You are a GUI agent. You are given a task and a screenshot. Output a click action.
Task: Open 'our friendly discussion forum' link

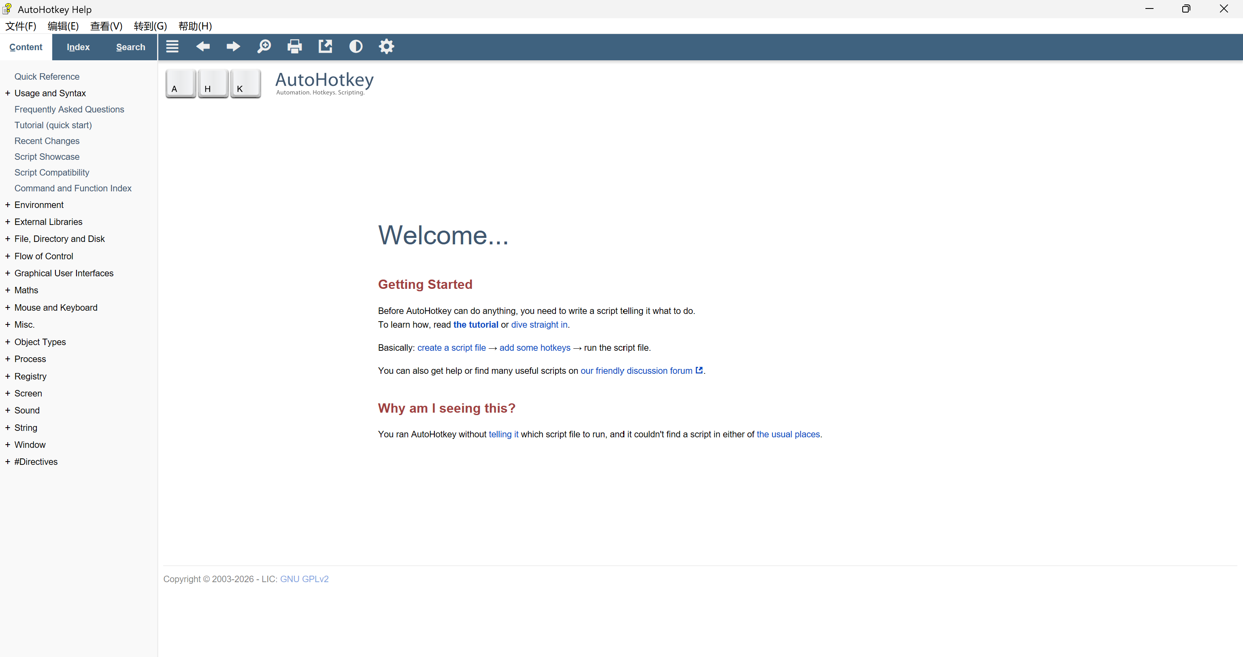(636, 371)
